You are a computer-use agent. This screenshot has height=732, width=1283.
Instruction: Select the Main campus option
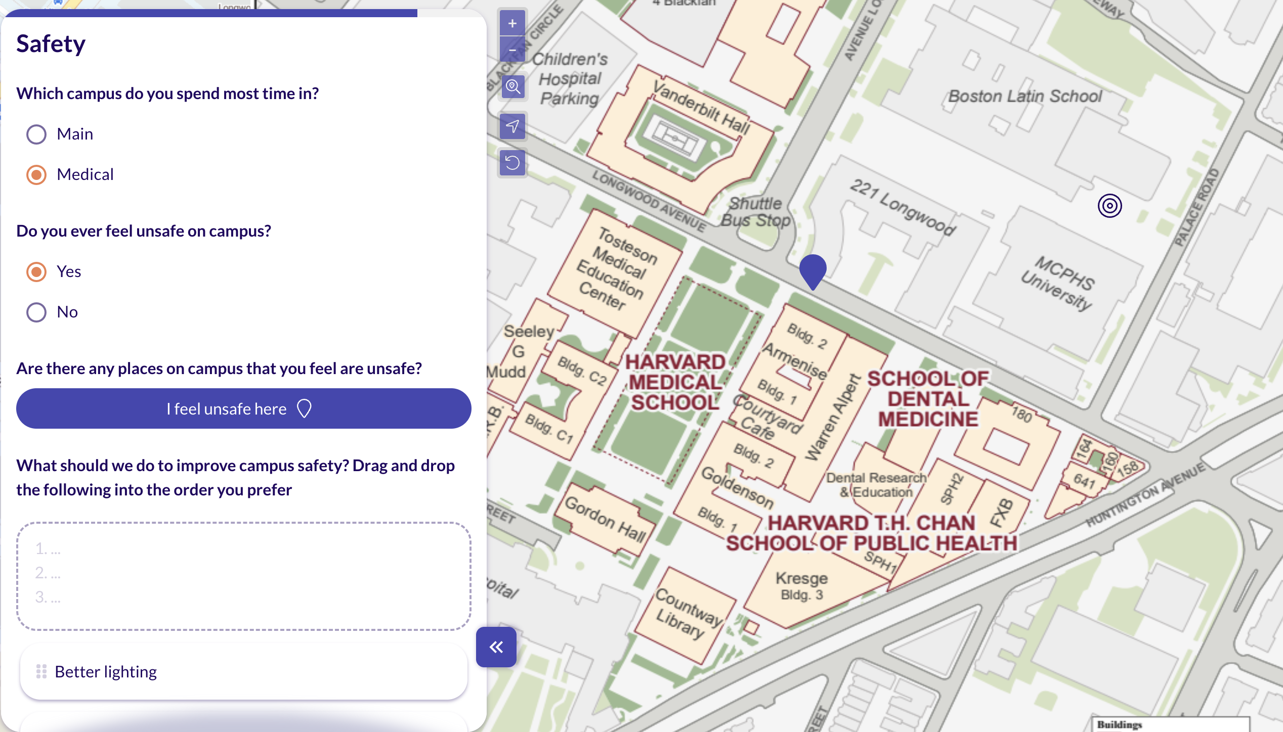coord(36,134)
